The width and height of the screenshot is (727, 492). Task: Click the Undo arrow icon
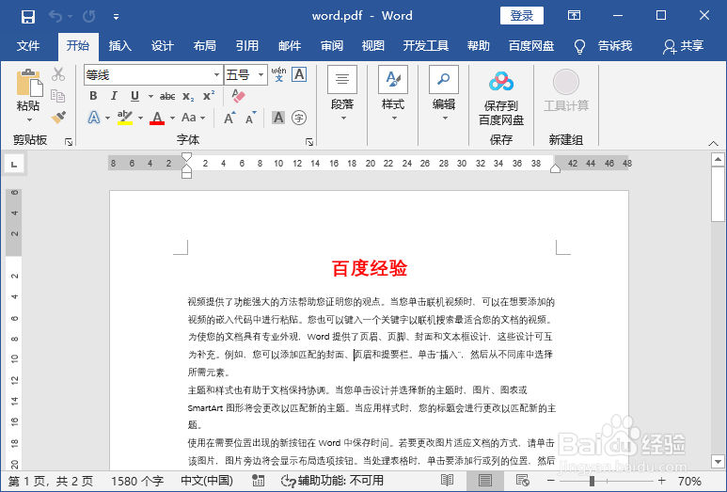pos(55,17)
